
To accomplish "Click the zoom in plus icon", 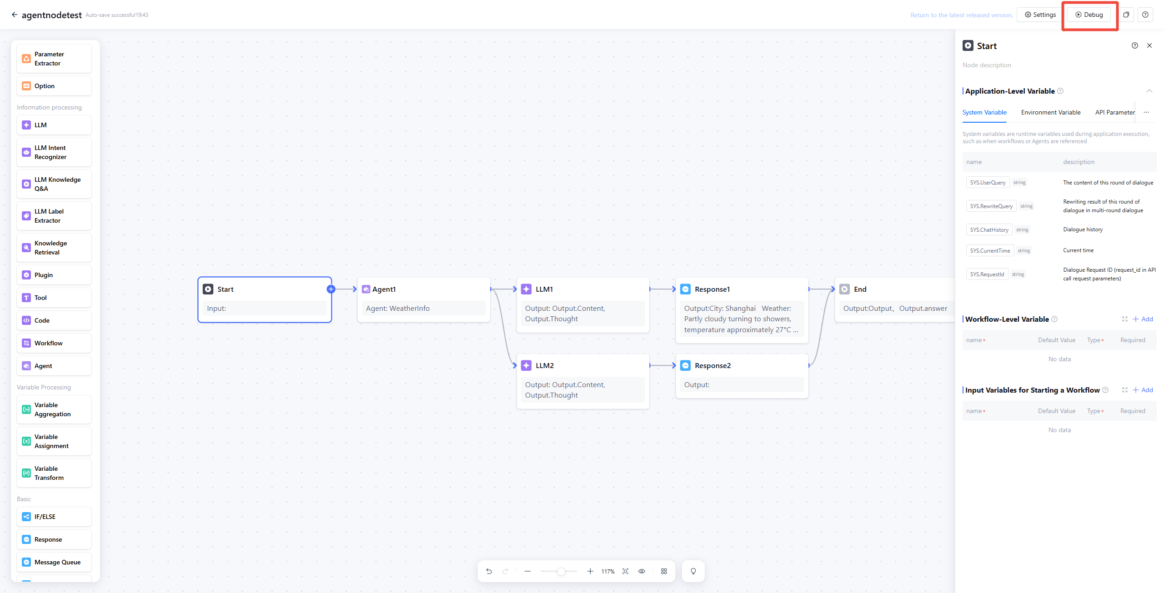I will pyautogui.click(x=590, y=571).
